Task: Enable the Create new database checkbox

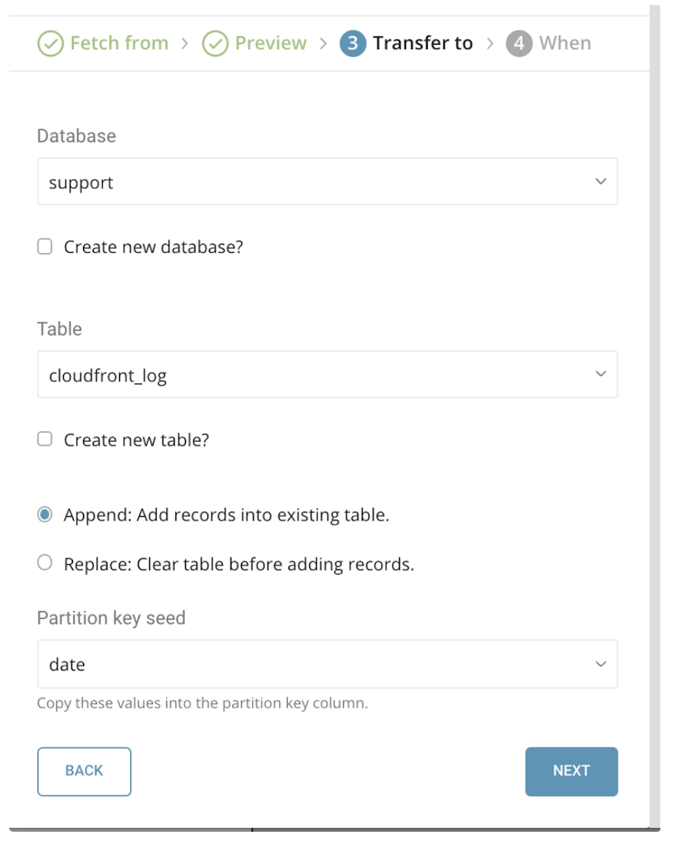Action: [x=45, y=246]
